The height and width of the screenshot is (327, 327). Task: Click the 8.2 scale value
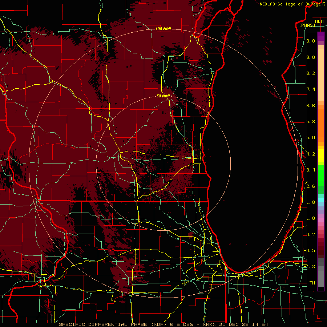pos(311,73)
